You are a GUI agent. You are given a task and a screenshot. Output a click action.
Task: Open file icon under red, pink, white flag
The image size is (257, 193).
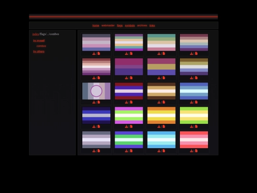(196, 151)
